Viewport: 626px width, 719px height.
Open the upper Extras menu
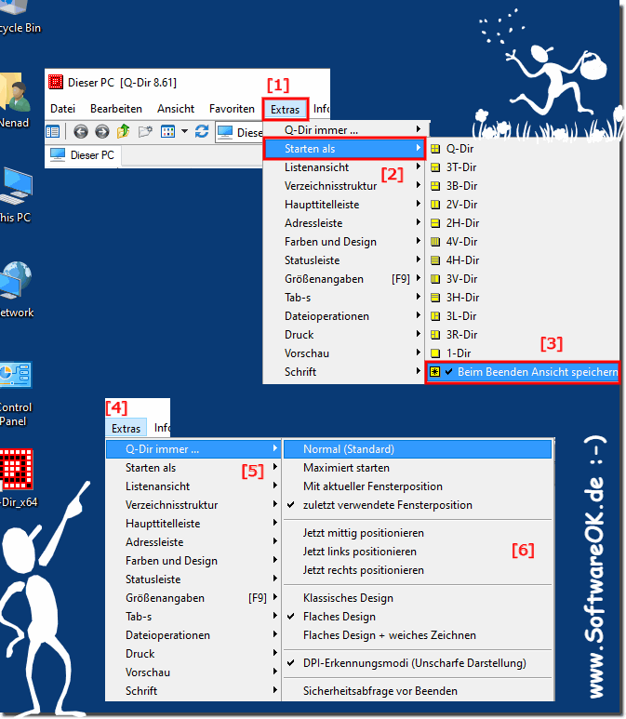[x=286, y=110]
